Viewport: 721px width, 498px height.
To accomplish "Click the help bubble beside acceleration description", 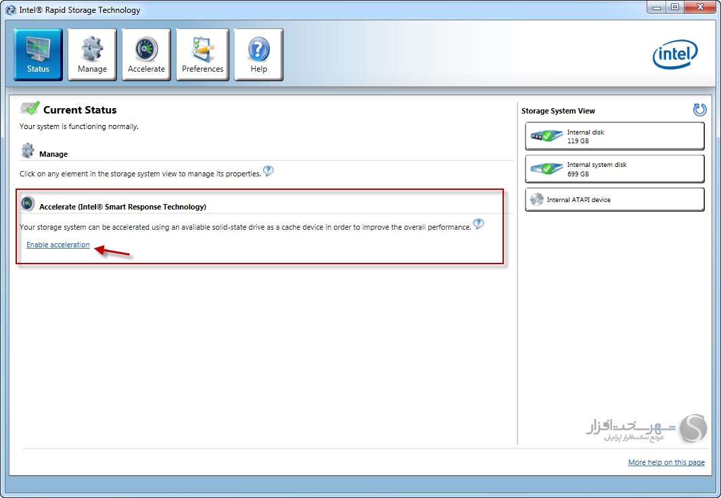I will click(479, 224).
